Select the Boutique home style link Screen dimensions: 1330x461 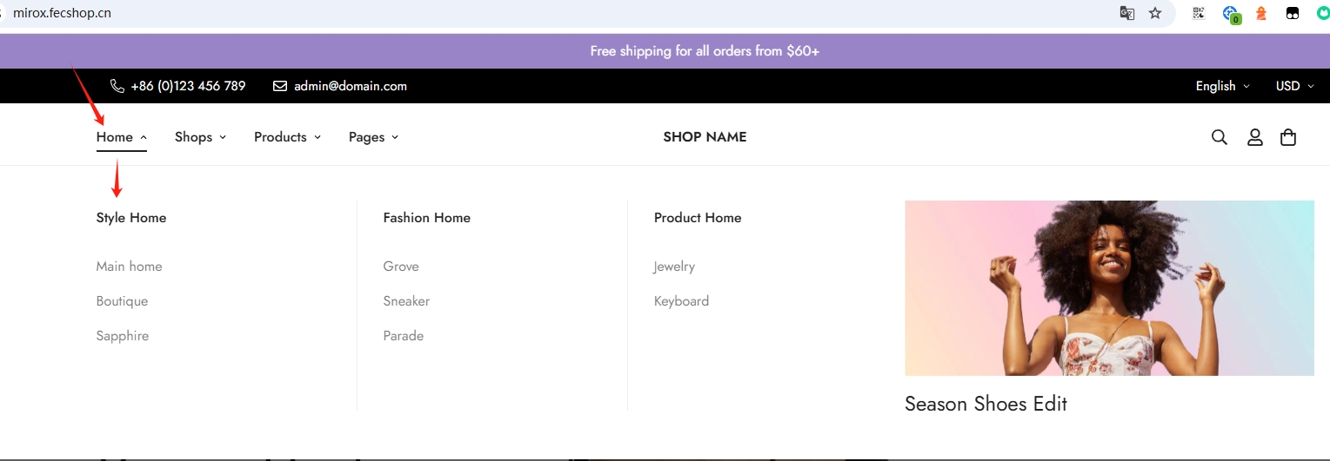pyautogui.click(x=122, y=301)
